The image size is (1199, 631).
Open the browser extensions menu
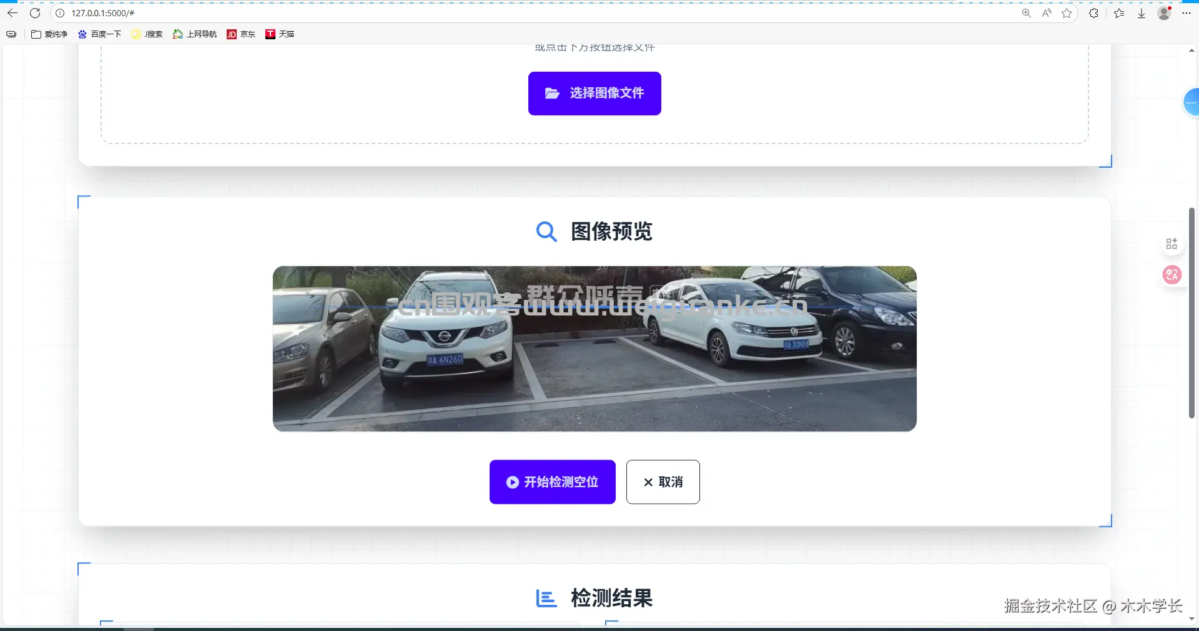[1093, 13]
